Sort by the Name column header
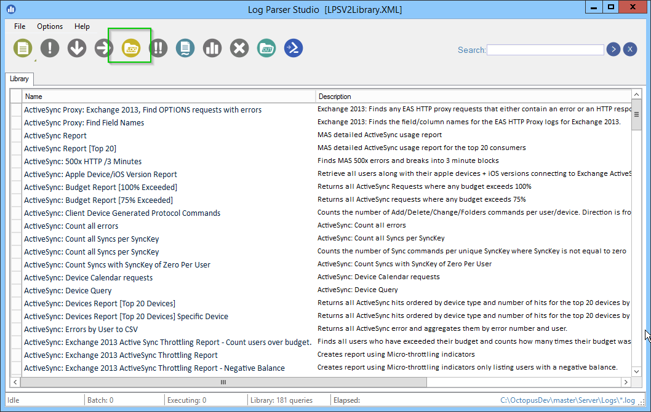This screenshot has width=651, height=412. tap(169, 97)
